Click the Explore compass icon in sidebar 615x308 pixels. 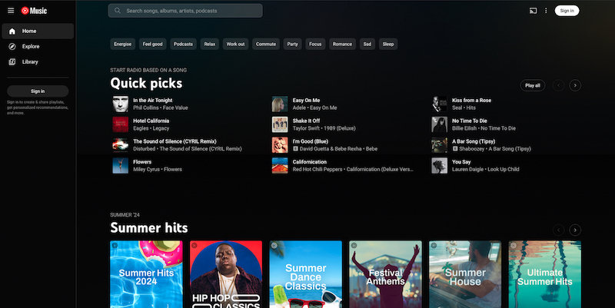point(13,46)
